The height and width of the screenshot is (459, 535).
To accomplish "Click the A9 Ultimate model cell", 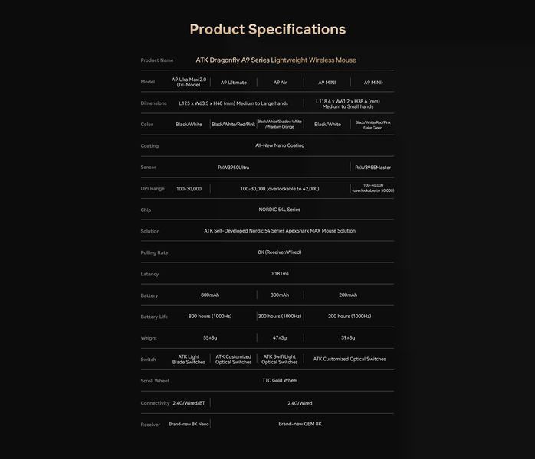I will click(233, 83).
